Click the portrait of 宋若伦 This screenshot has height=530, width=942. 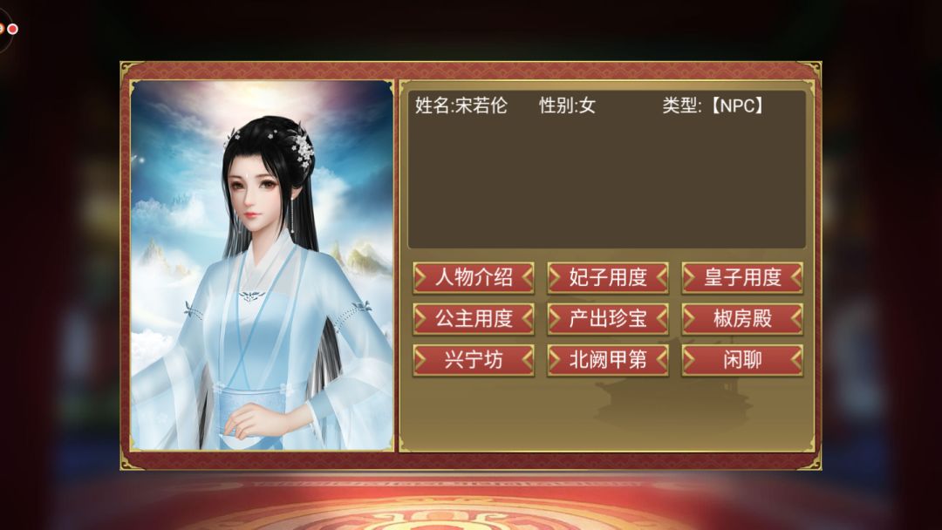coord(262,265)
